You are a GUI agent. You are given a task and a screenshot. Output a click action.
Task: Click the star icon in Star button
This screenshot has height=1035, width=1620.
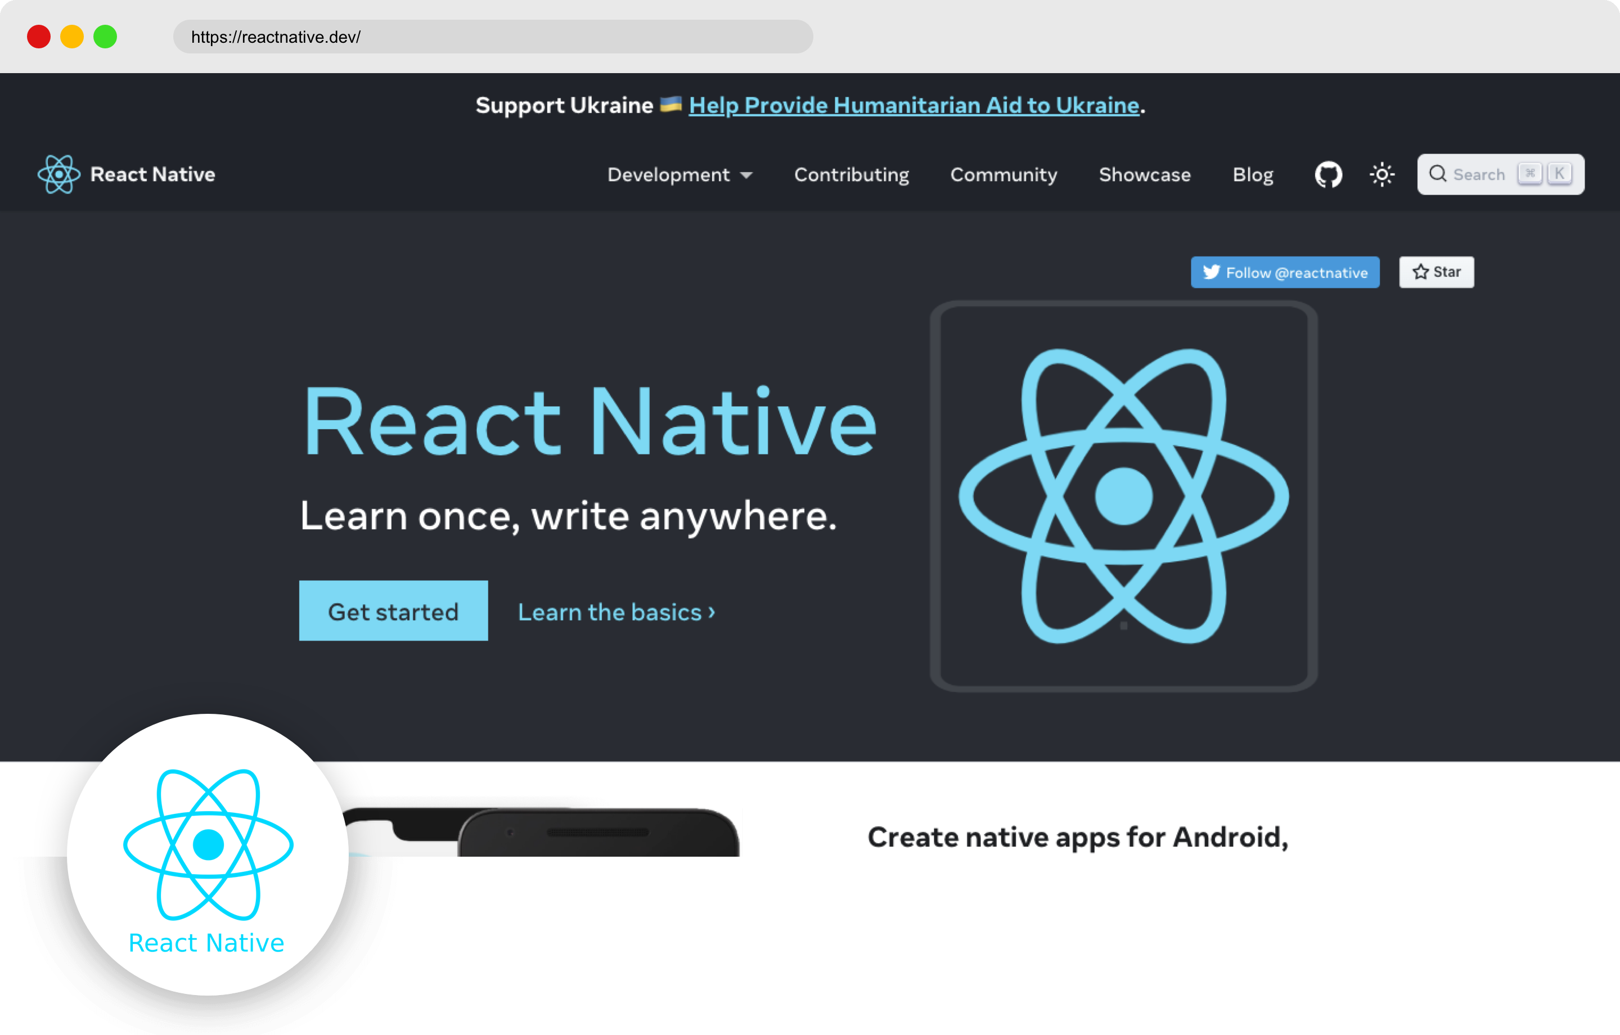pyautogui.click(x=1420, y=272)
